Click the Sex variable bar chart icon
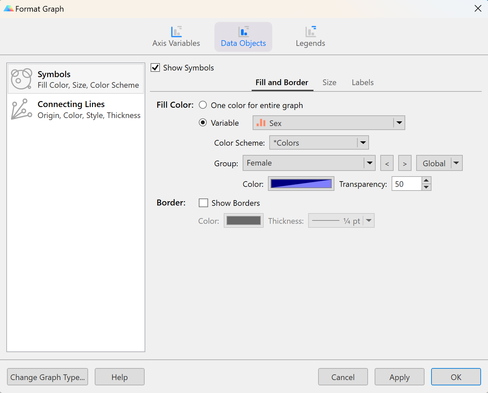 pos(261,123)
